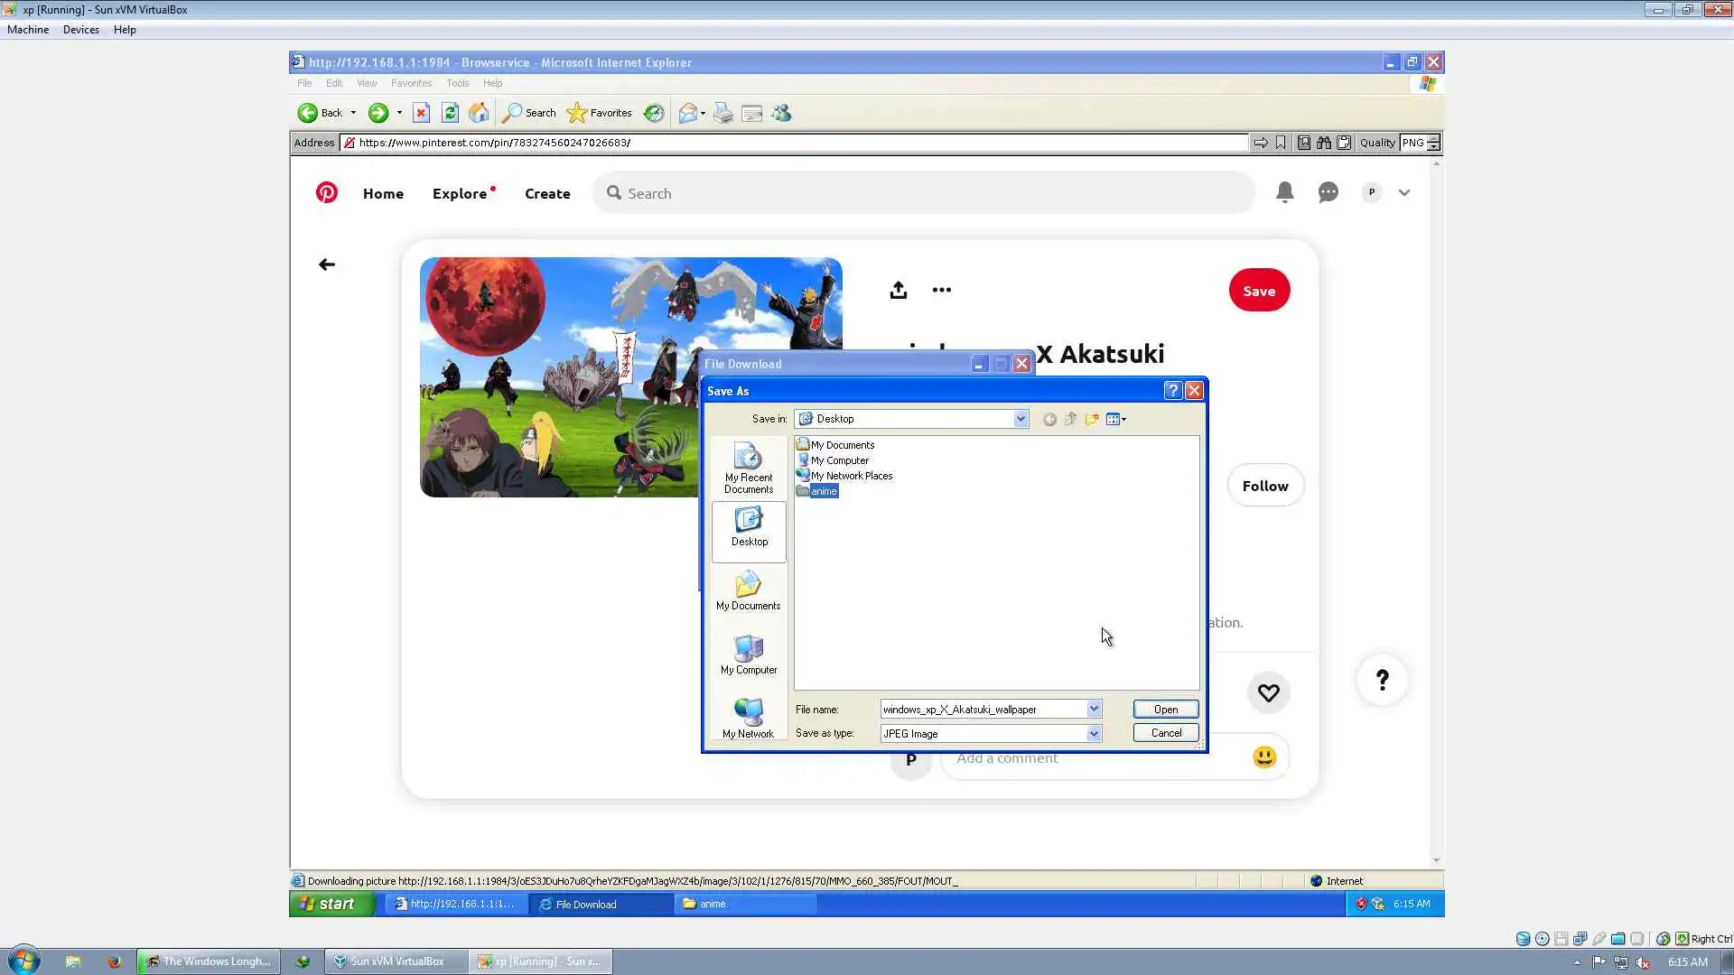
Task: Click the Create New Folder icon
Action: click(1092, 419)
